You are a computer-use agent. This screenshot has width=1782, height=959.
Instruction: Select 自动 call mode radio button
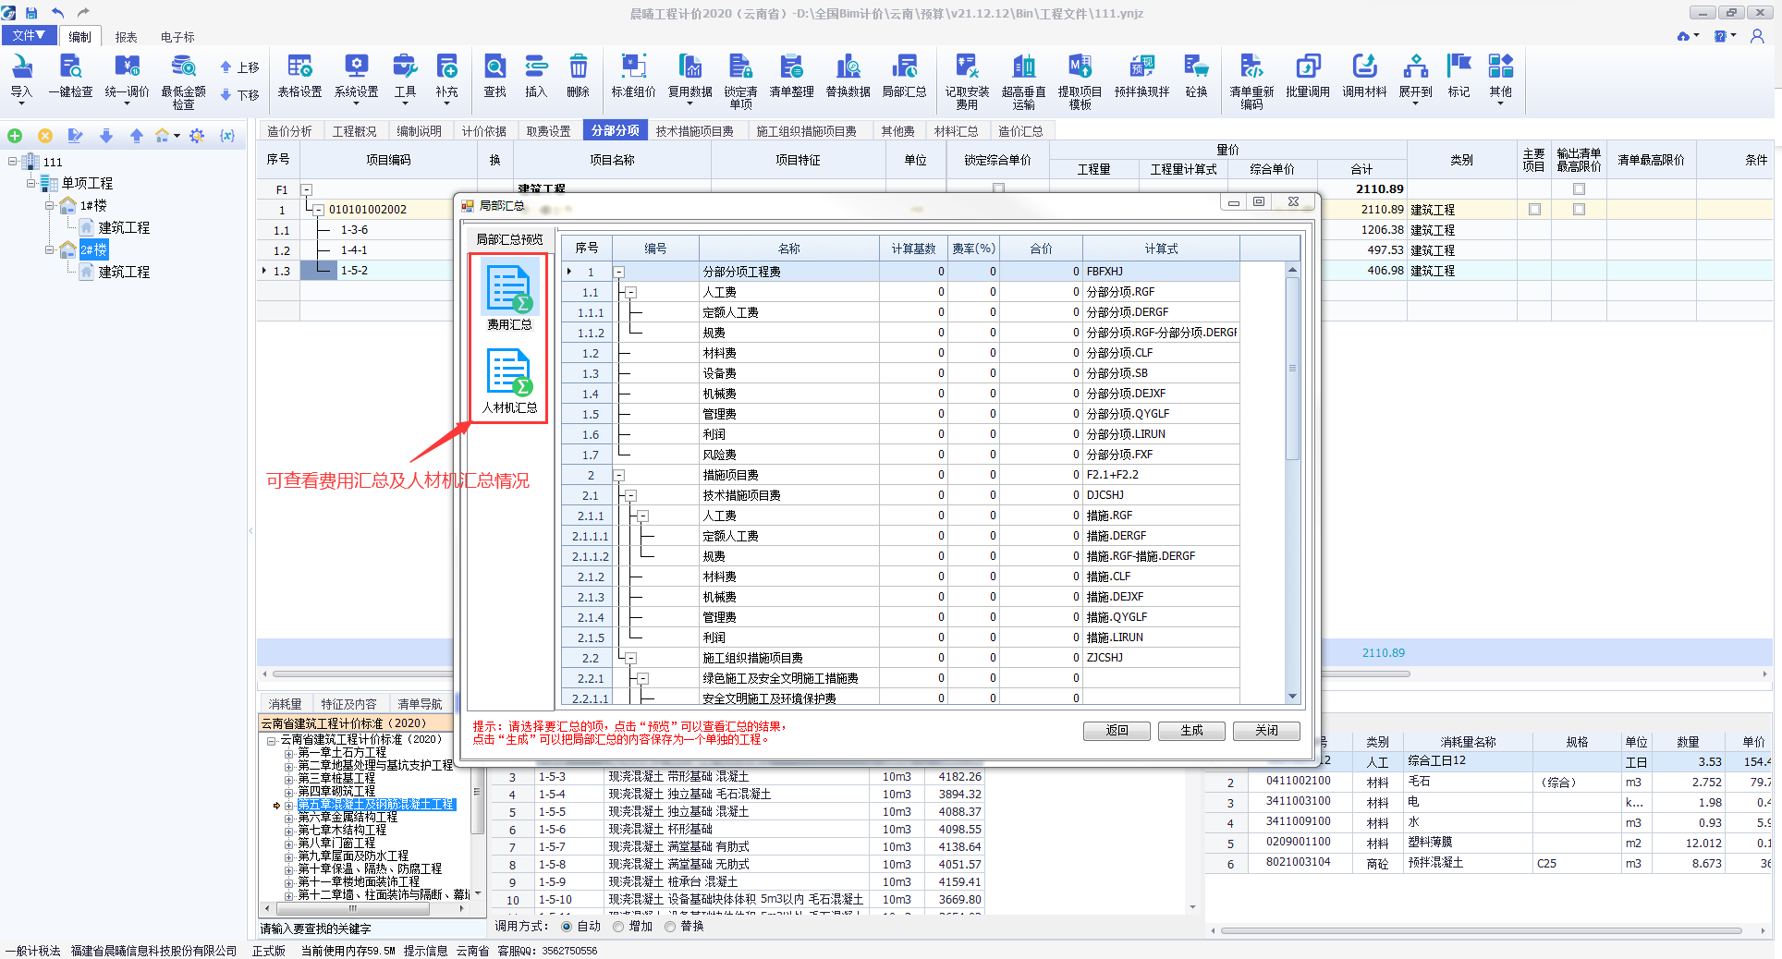(x=567, y=927)
